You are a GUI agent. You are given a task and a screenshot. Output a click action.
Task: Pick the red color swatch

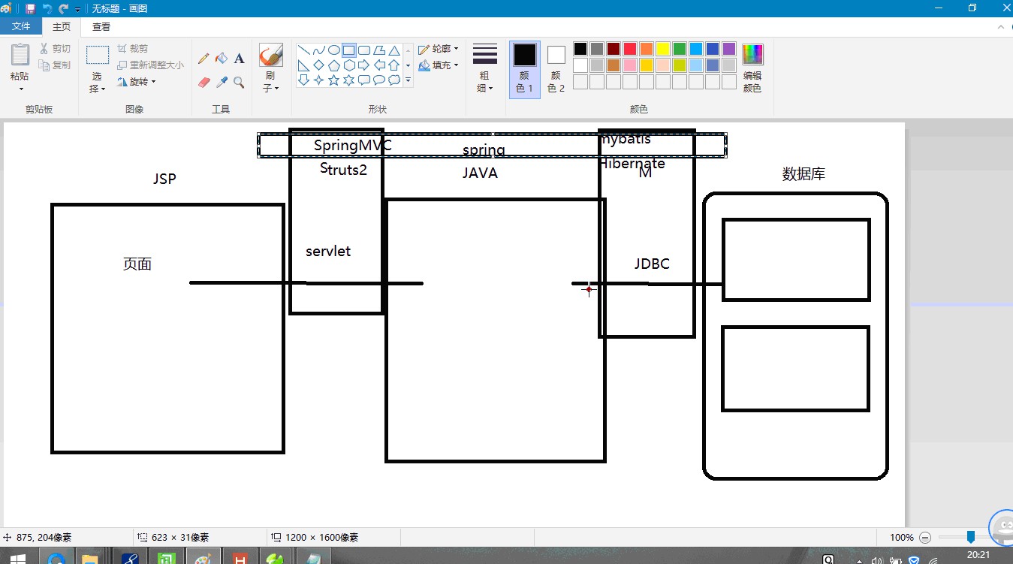(x=630, y=49)
